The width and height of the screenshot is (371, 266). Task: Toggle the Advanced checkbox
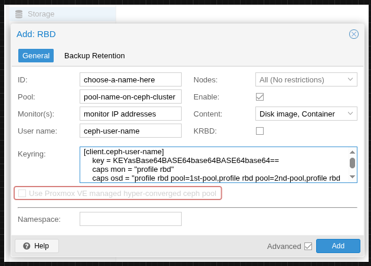(x=308, y=246)
